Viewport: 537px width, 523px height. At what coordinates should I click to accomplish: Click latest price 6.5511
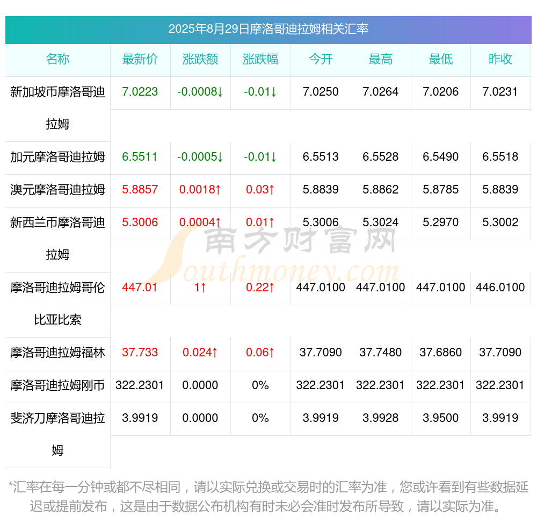[140, 157]
